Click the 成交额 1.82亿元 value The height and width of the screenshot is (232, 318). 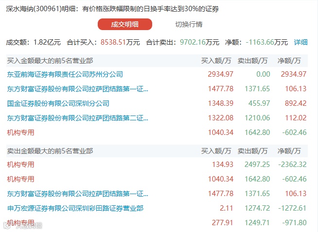(47, 42)
